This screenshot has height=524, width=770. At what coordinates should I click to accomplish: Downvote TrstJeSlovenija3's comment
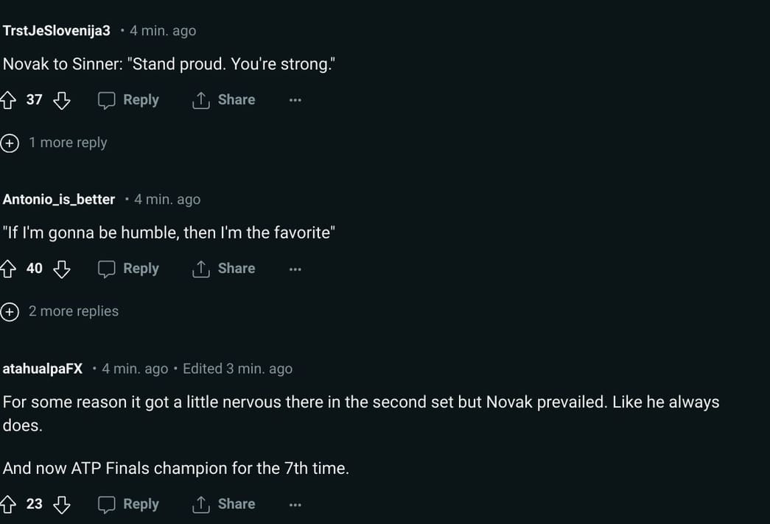pos(63,99)
